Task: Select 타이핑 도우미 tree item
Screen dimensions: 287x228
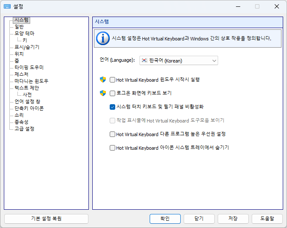Action: (x=29, y=67)
